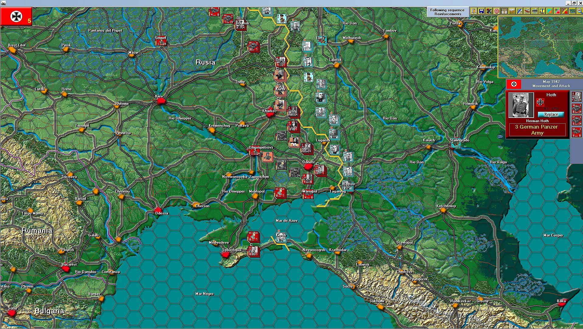Toggle the river overlay icon in toolbar

tap(519, 11)
